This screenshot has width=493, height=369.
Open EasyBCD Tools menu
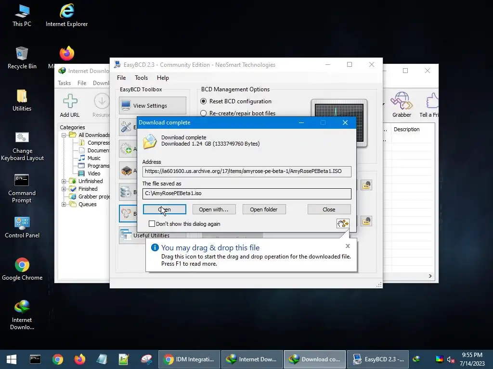pyautogui.click(x=141, y=78)
